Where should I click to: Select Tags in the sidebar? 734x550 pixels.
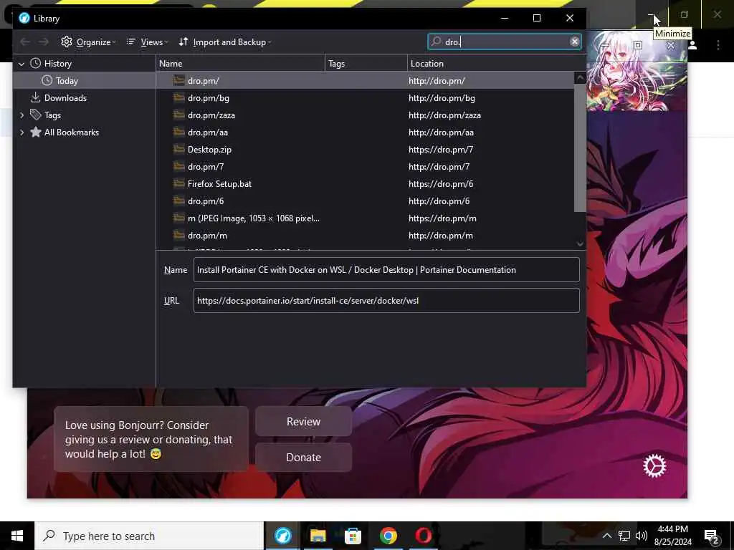click(x=85, y=115)
